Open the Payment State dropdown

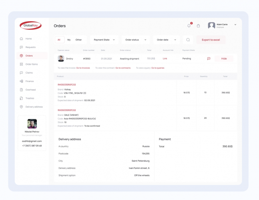coord(104,40)
